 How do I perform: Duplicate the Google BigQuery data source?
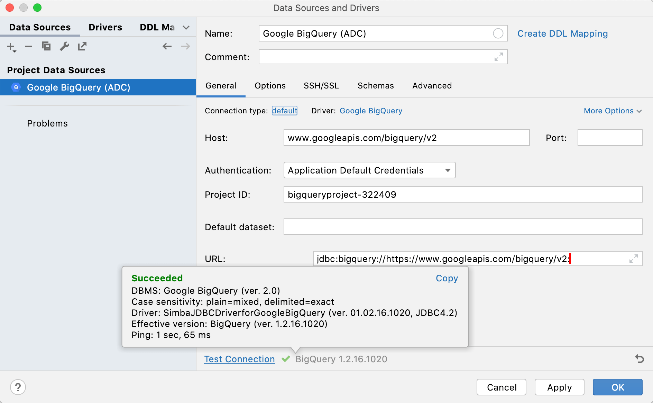(46, 46)
